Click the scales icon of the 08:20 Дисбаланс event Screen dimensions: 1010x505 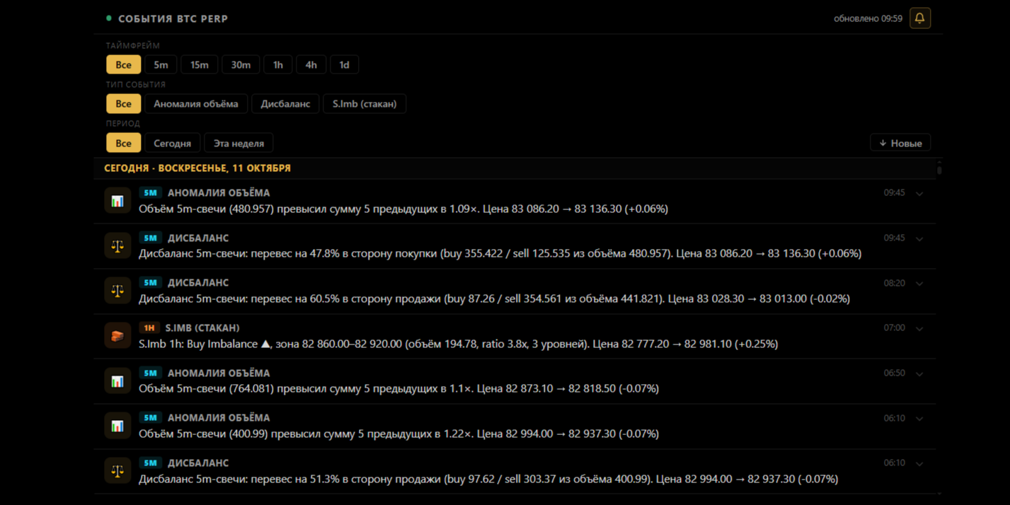point(117,291)
